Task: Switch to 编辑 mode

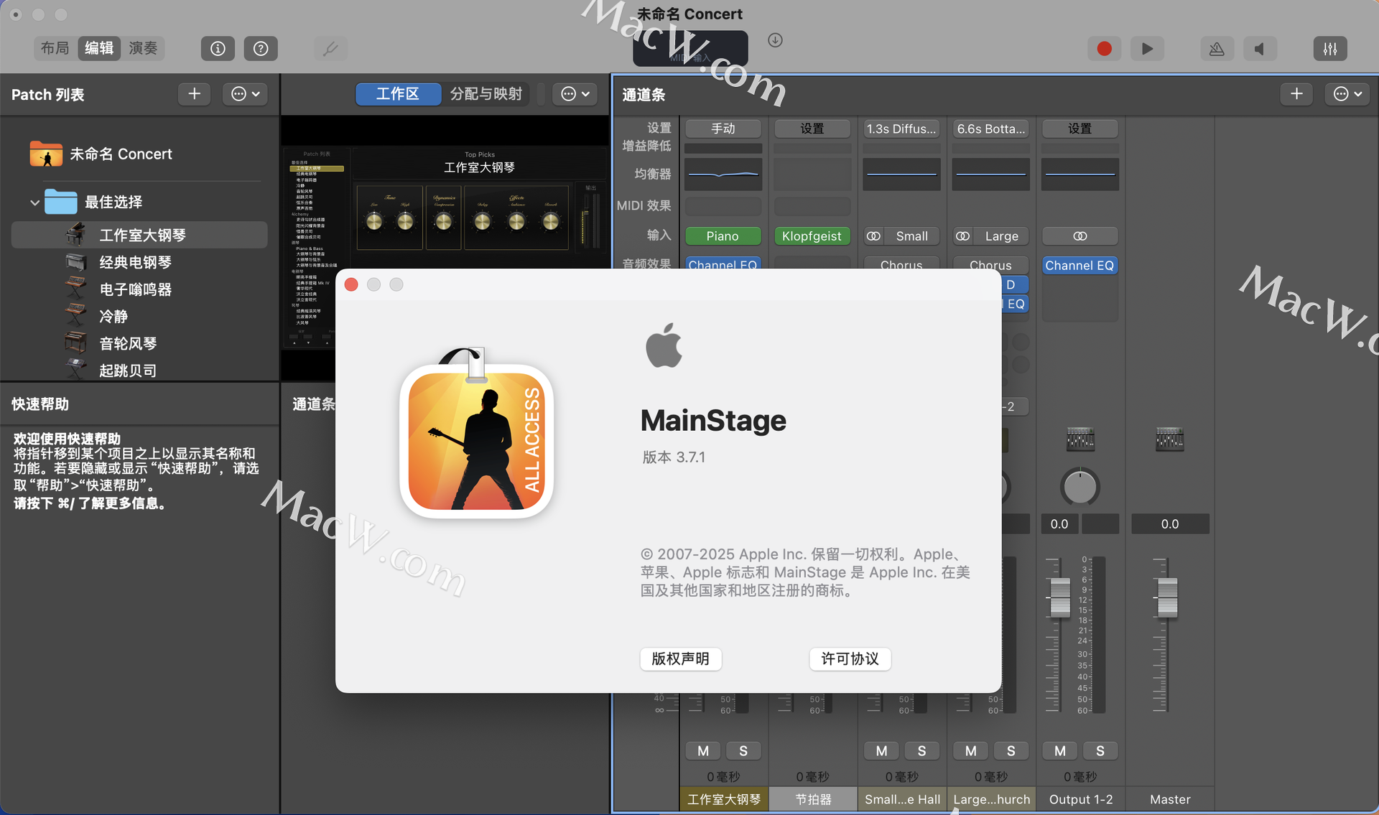Action: pyautogui.click(x=99, y=48)
